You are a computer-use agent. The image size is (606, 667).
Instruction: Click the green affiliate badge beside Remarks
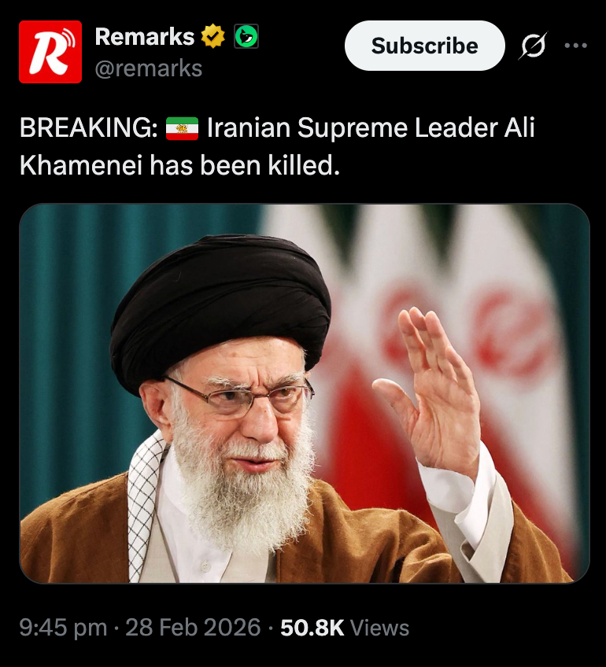click(x=246, y=36)
